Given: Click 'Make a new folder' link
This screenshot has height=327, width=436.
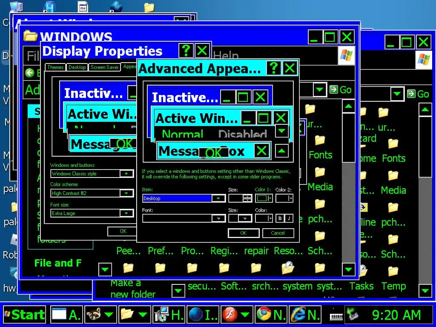Looking at the screenshot, I should pyautogui.click(x=133, y=289).
